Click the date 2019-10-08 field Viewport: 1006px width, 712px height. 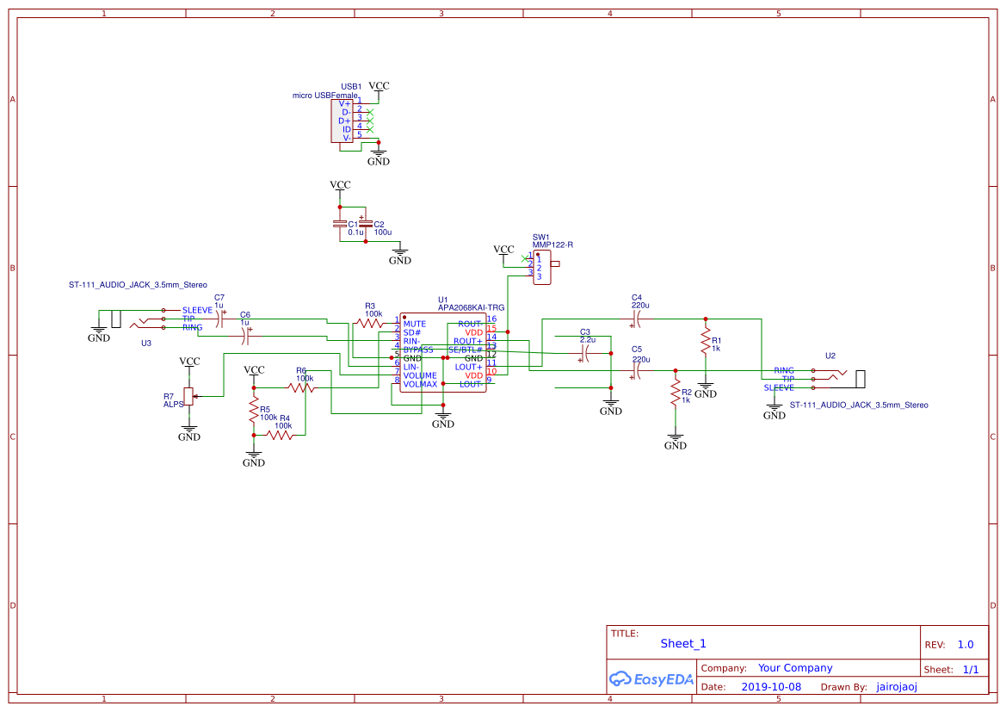click(770, 687)
